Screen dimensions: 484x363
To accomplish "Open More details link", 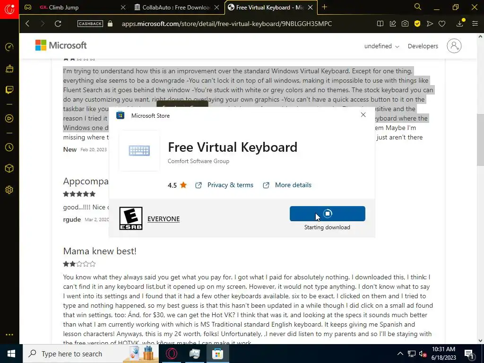I will [293, 185].
